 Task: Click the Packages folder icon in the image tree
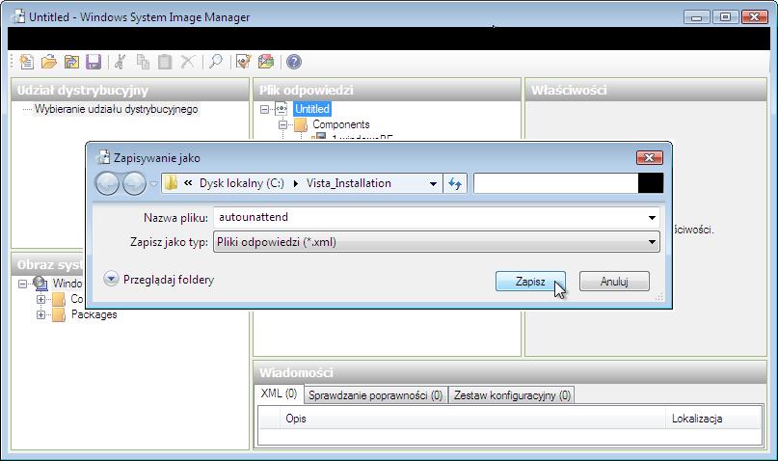tap(59, 314)
